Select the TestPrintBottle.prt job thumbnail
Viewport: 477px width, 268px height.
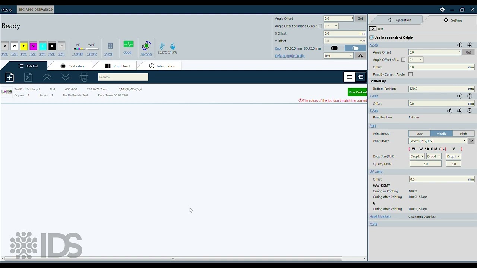[x=7, y=92]
